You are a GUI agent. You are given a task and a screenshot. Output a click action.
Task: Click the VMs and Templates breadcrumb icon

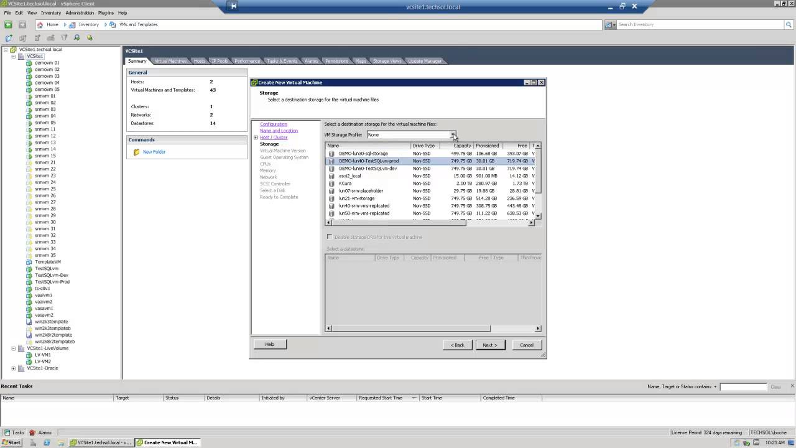[x=113, y=25]
